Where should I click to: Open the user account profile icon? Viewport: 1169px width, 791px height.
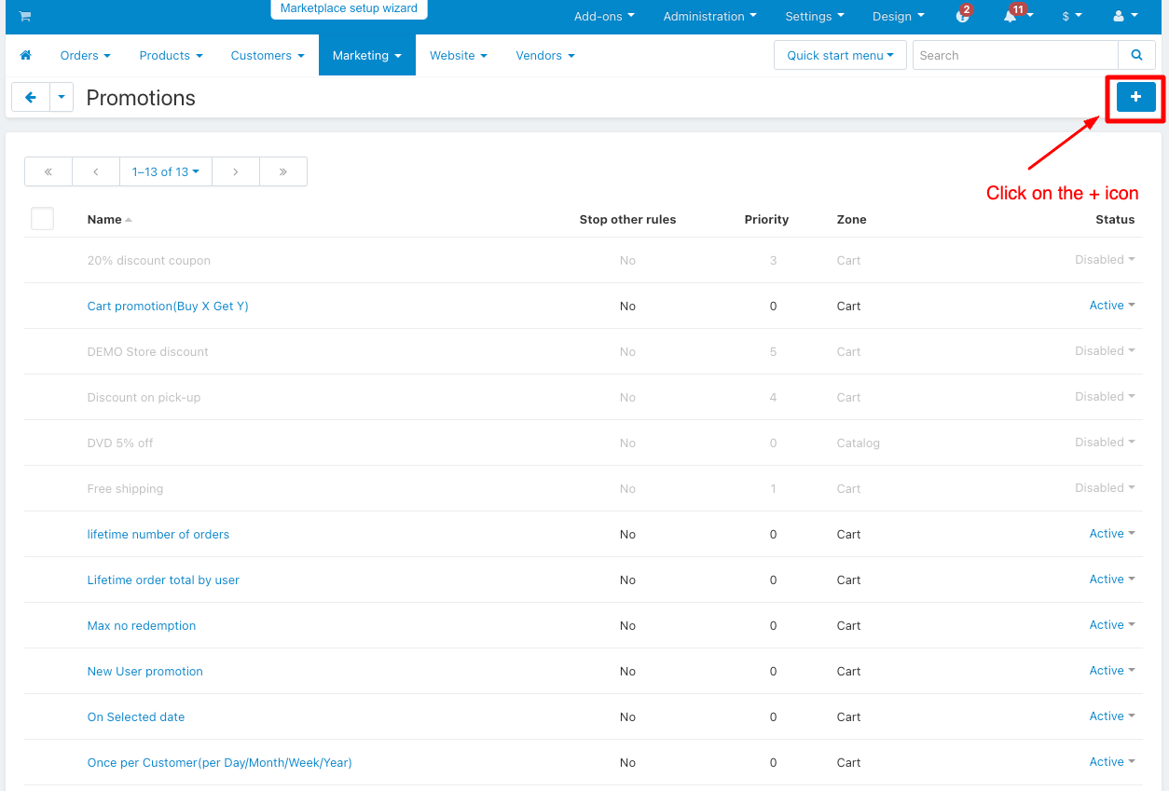click(x=1124, y=16)
